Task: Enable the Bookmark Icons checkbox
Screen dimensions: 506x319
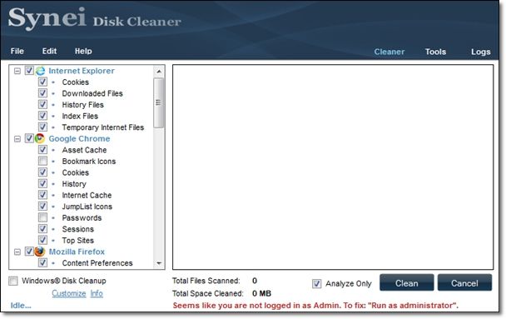Action: coord(42,161)
